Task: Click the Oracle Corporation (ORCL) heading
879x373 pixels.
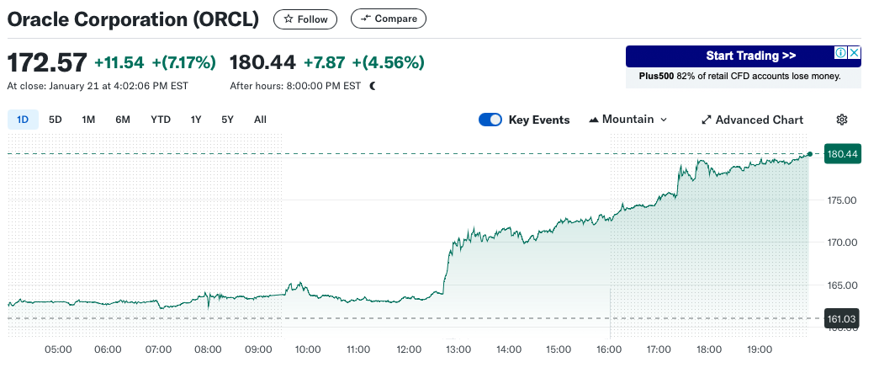Action: click(x=133, y=19)
